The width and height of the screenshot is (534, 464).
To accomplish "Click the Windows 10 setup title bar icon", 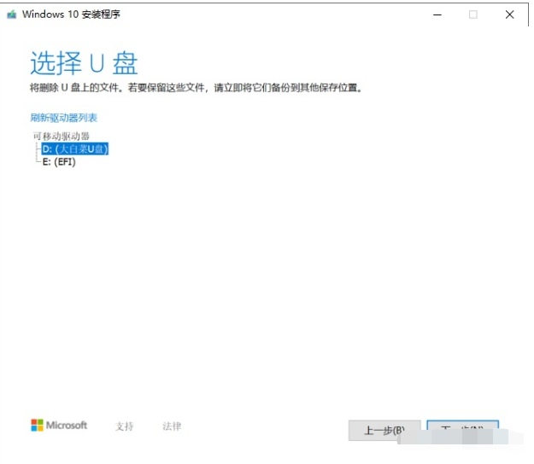I will click(12, 14).
